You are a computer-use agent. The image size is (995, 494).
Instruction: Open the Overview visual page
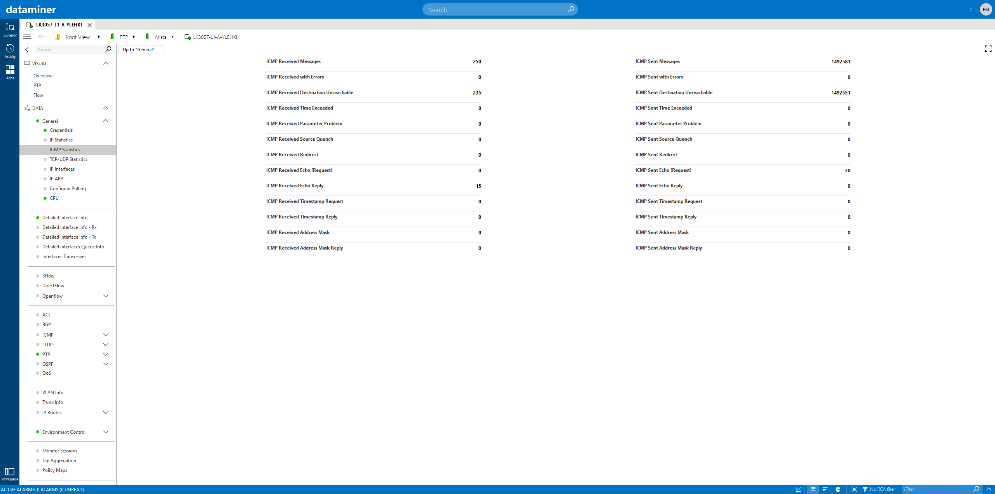(x=43, y=76)
